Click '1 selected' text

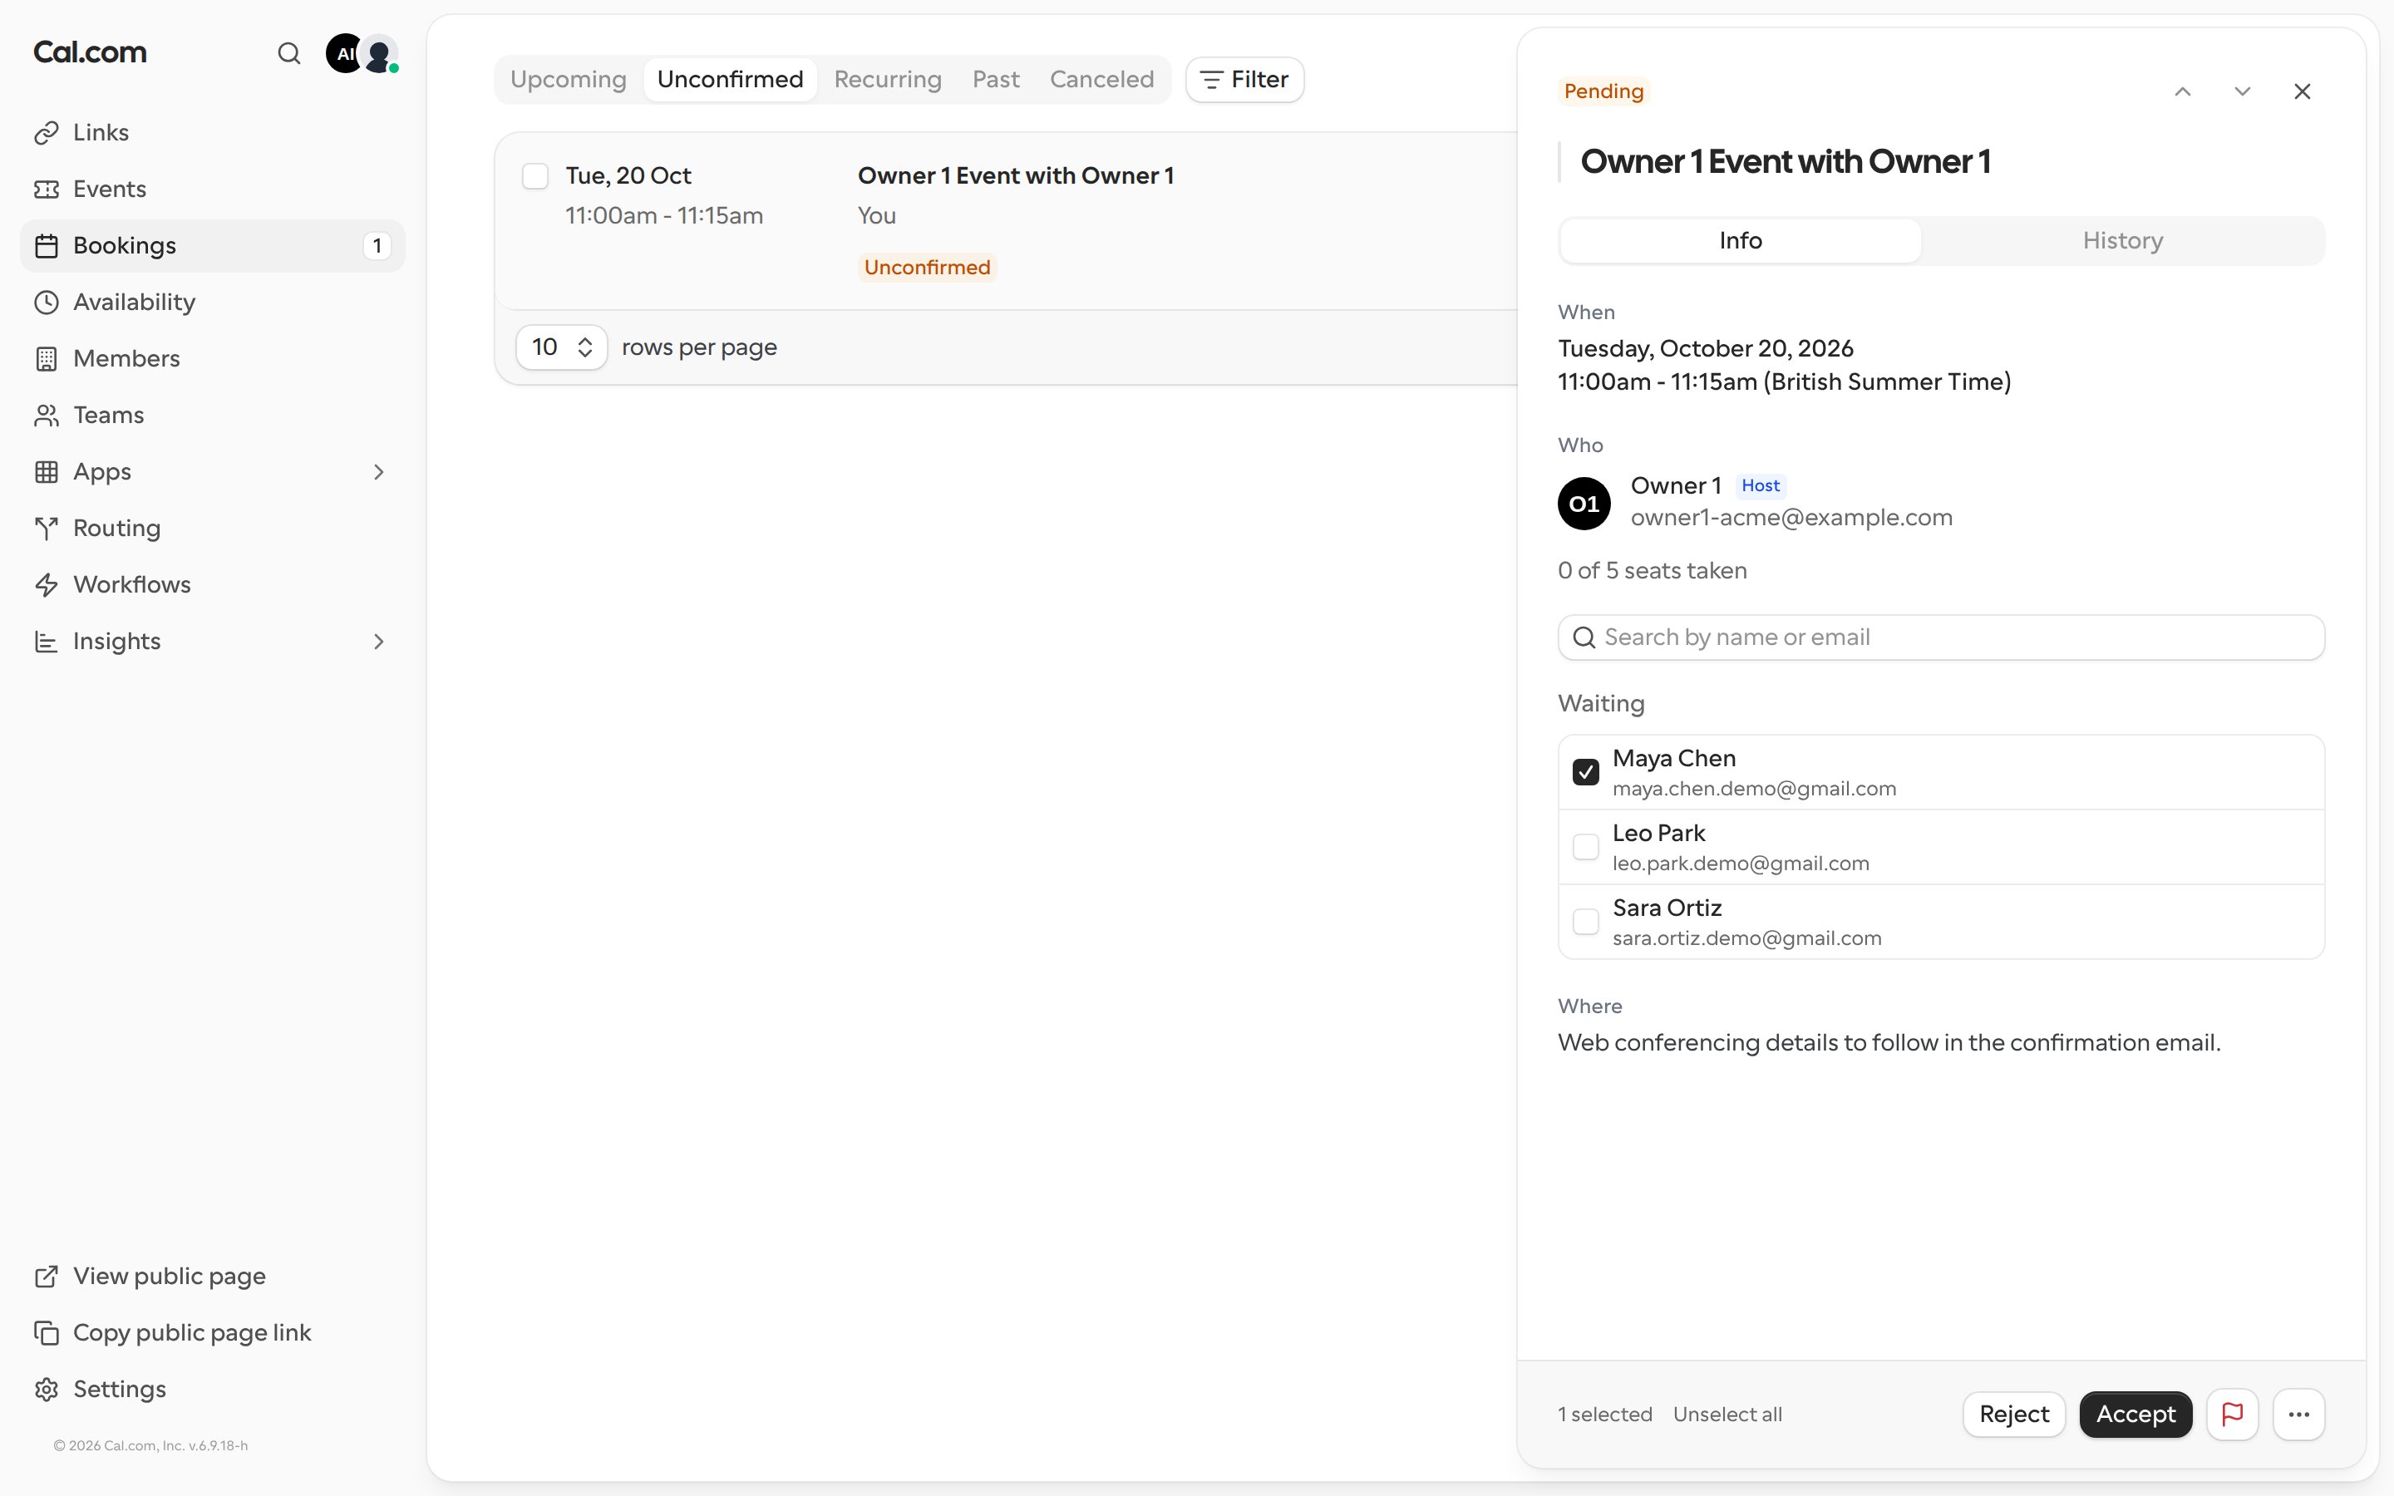tap(1604, 1414)
